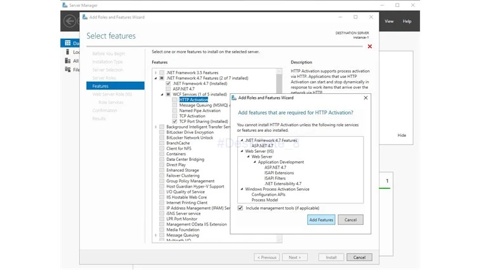
Task: Enable the TCP Activation checkbox
Action: pyautogui.click(x=175, y=116)
